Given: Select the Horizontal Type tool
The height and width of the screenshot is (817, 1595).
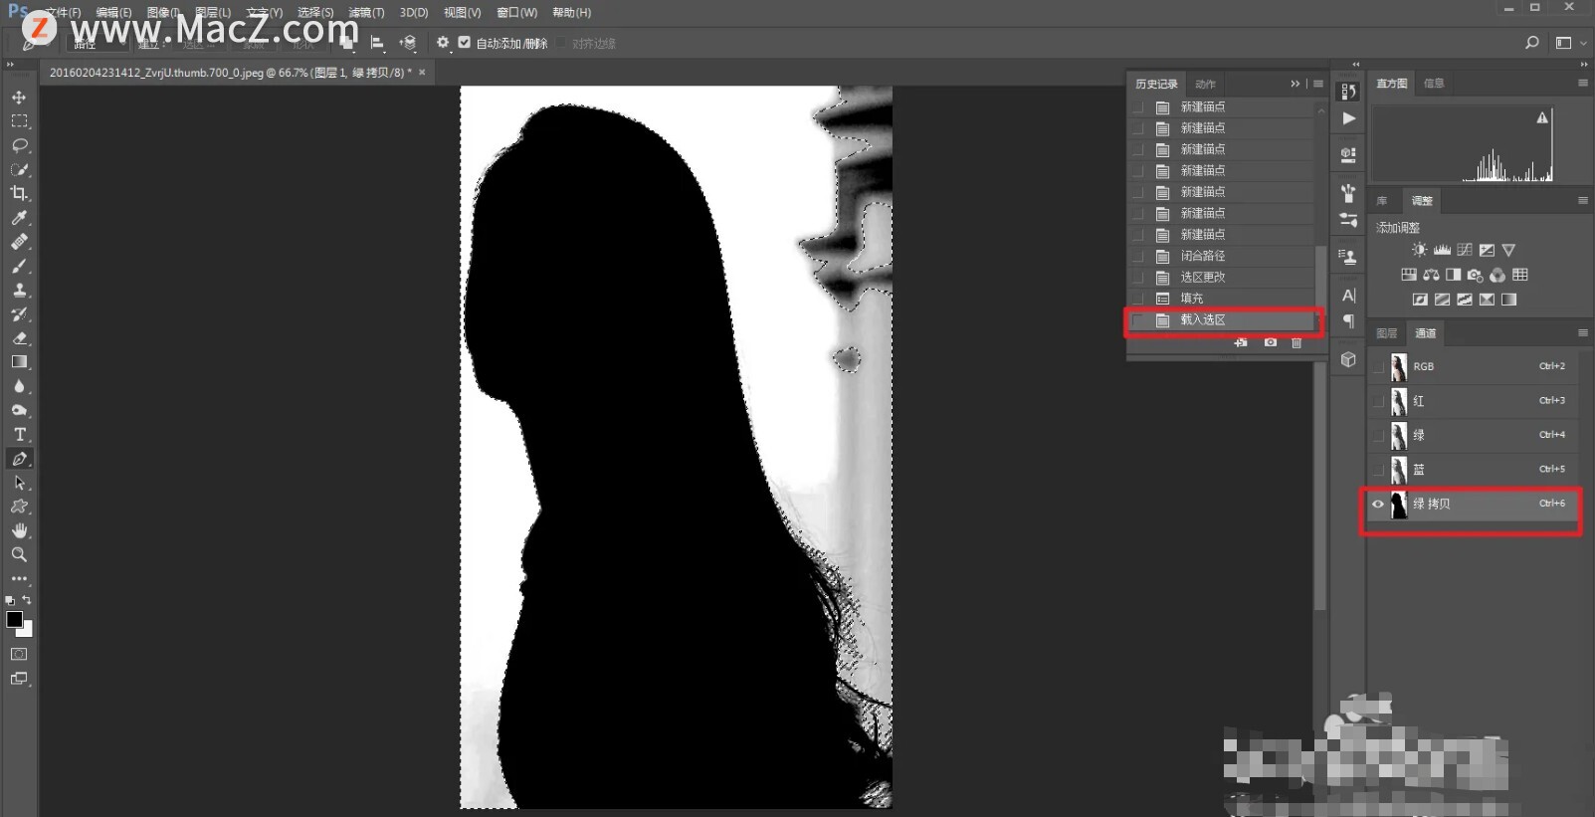Looking at the screenshot, I should pos(19,435).
